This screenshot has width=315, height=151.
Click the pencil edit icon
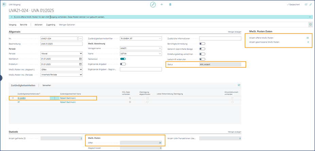click(x=153, y=4)
